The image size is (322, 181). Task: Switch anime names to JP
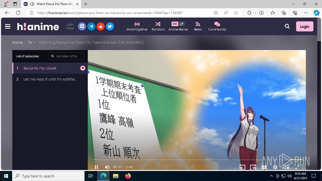181,24
